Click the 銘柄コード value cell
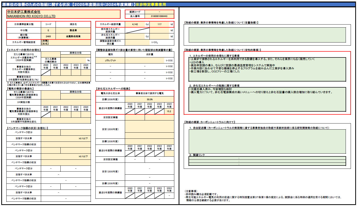The image size is (357, 206). pos(159,12)
